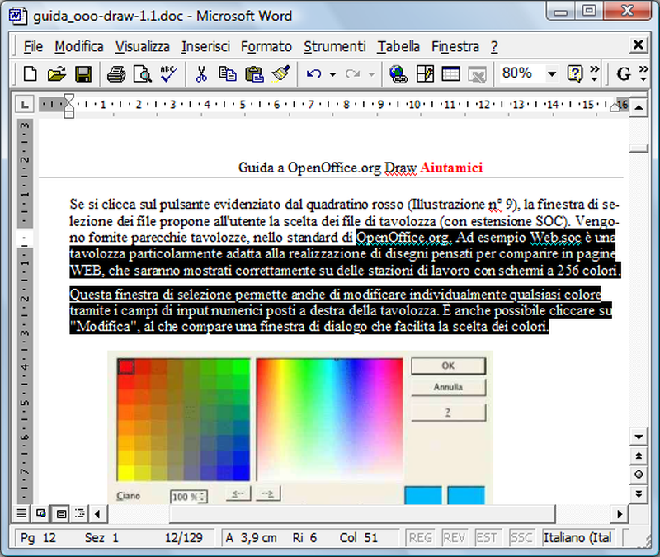The height and width of the screenshot is (557, 660).
Task: Click the bold G formatting button
Action: coord(624,73)
